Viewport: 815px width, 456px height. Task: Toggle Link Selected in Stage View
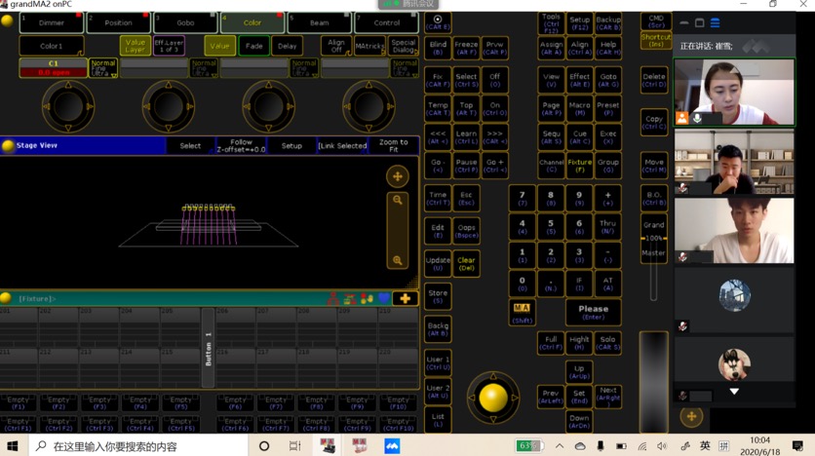342,146
